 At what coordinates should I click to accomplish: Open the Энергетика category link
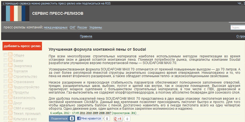[23, 66]
